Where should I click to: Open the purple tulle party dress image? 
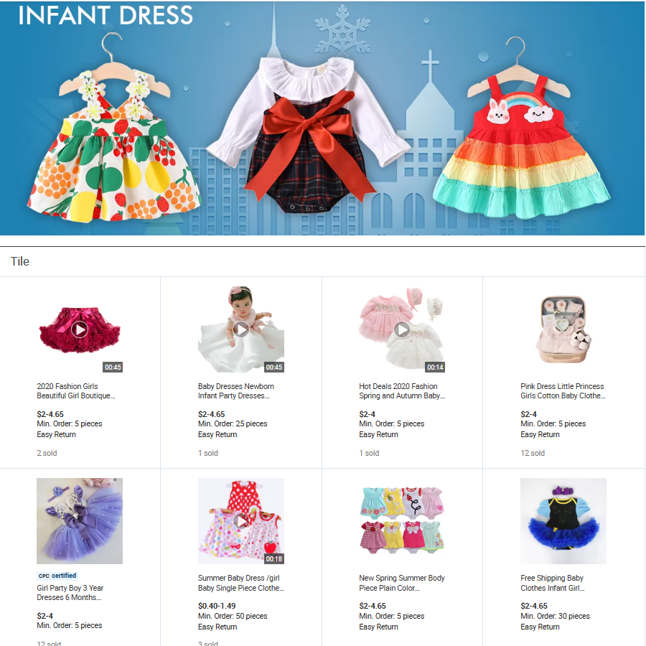80,521
